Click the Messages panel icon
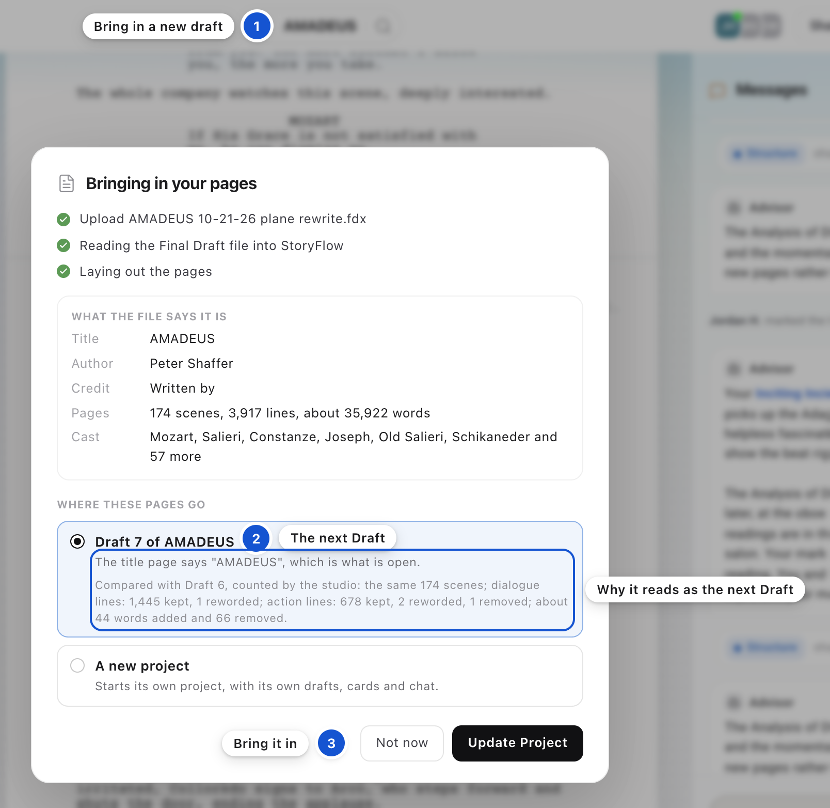Image resolution: width=830 pixels, height=808 pixels. (716, 90)
